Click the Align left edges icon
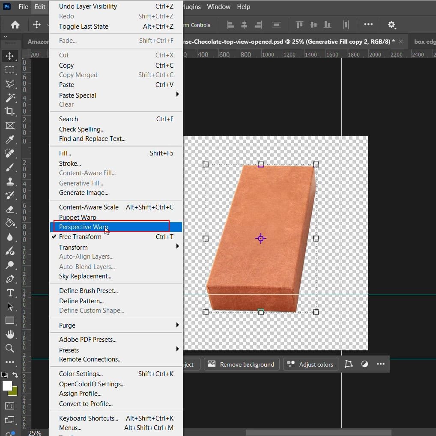 click(230, 25)
